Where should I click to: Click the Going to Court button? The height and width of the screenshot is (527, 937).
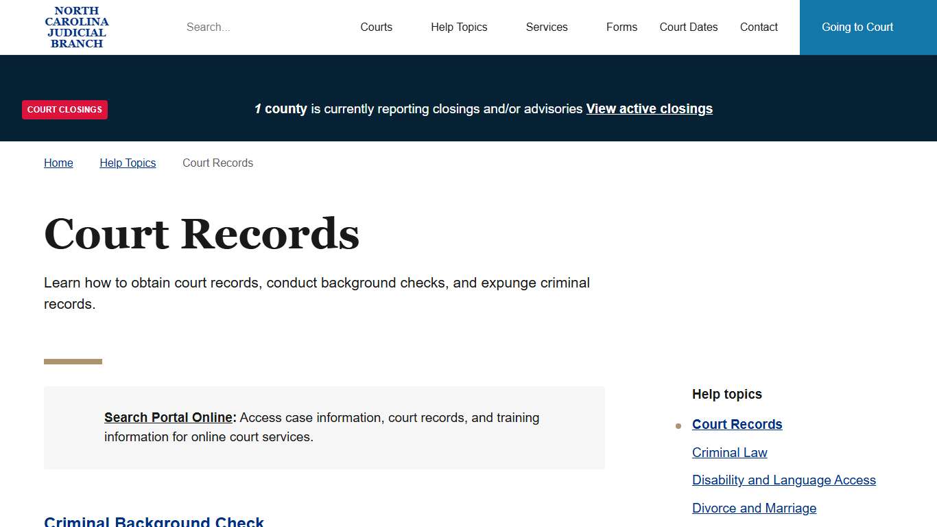pyautogui.click(x=857, y=27)
